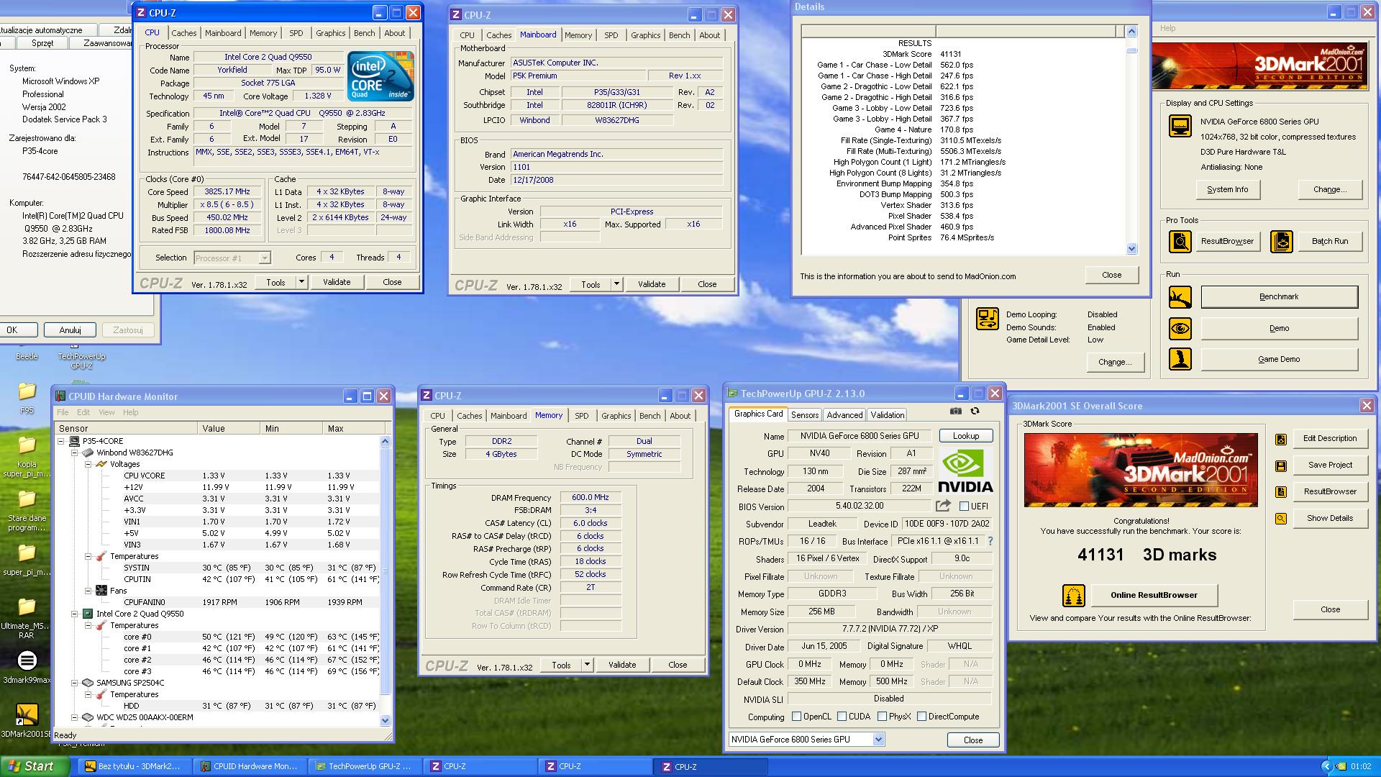
Task: Select the F95 folder on the desktop
Action: click(x=27, y=398)
